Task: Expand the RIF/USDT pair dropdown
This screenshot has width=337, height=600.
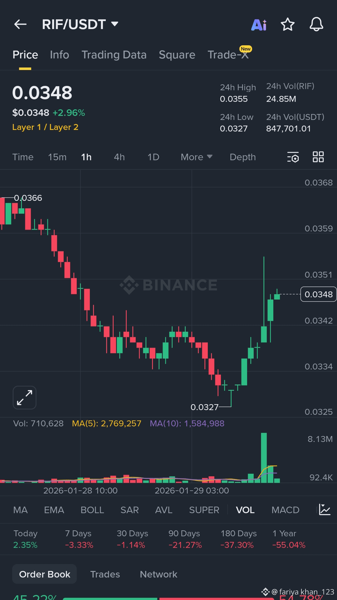Action: click(x=115, y=24)
